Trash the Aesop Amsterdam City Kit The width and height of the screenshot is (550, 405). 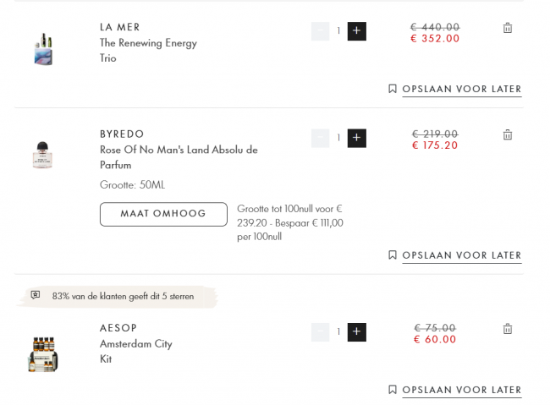click(x=507, y=329)
